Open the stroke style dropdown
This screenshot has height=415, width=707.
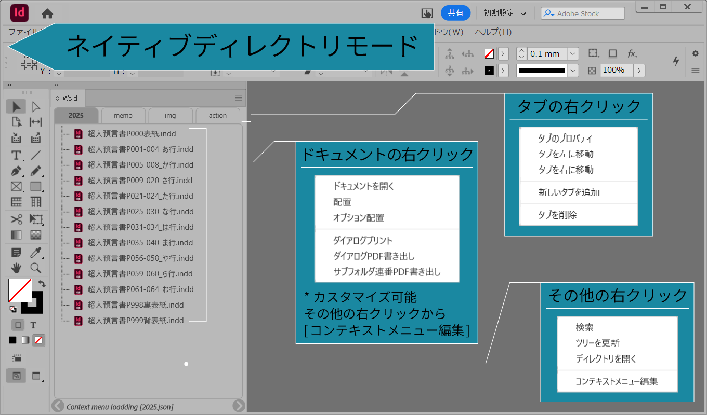click(x=573, y=71)
